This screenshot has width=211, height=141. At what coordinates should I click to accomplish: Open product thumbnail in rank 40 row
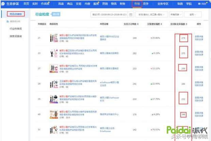point(54,114)
